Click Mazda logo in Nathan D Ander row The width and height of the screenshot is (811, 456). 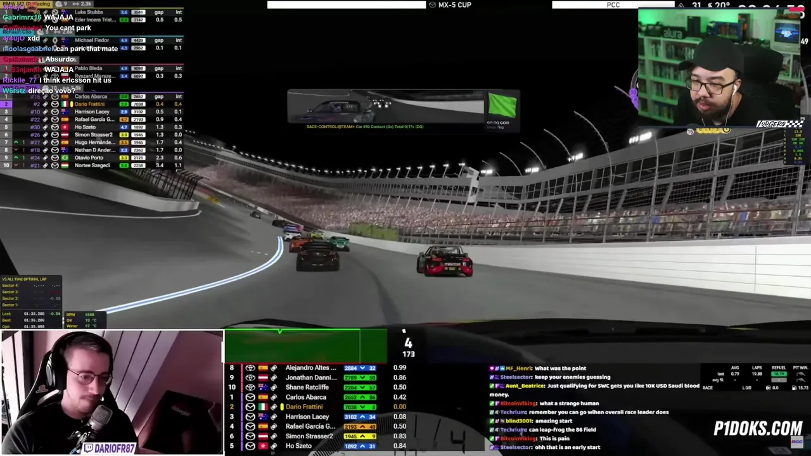click(x=54, y=150)
